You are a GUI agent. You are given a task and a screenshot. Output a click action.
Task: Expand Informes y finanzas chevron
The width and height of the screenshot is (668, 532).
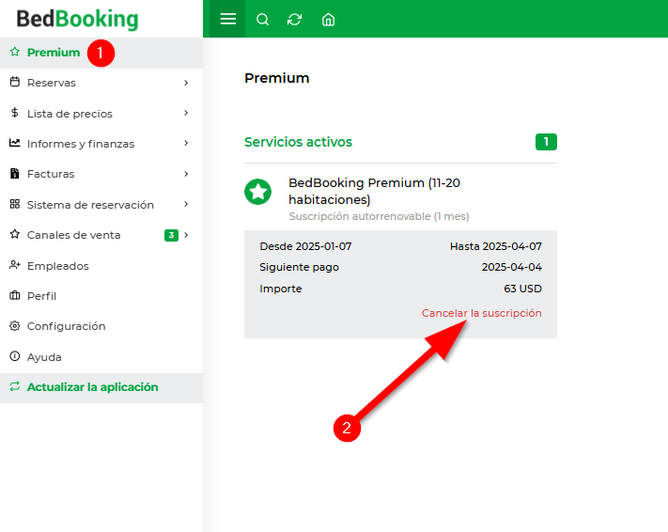point(186,143)
